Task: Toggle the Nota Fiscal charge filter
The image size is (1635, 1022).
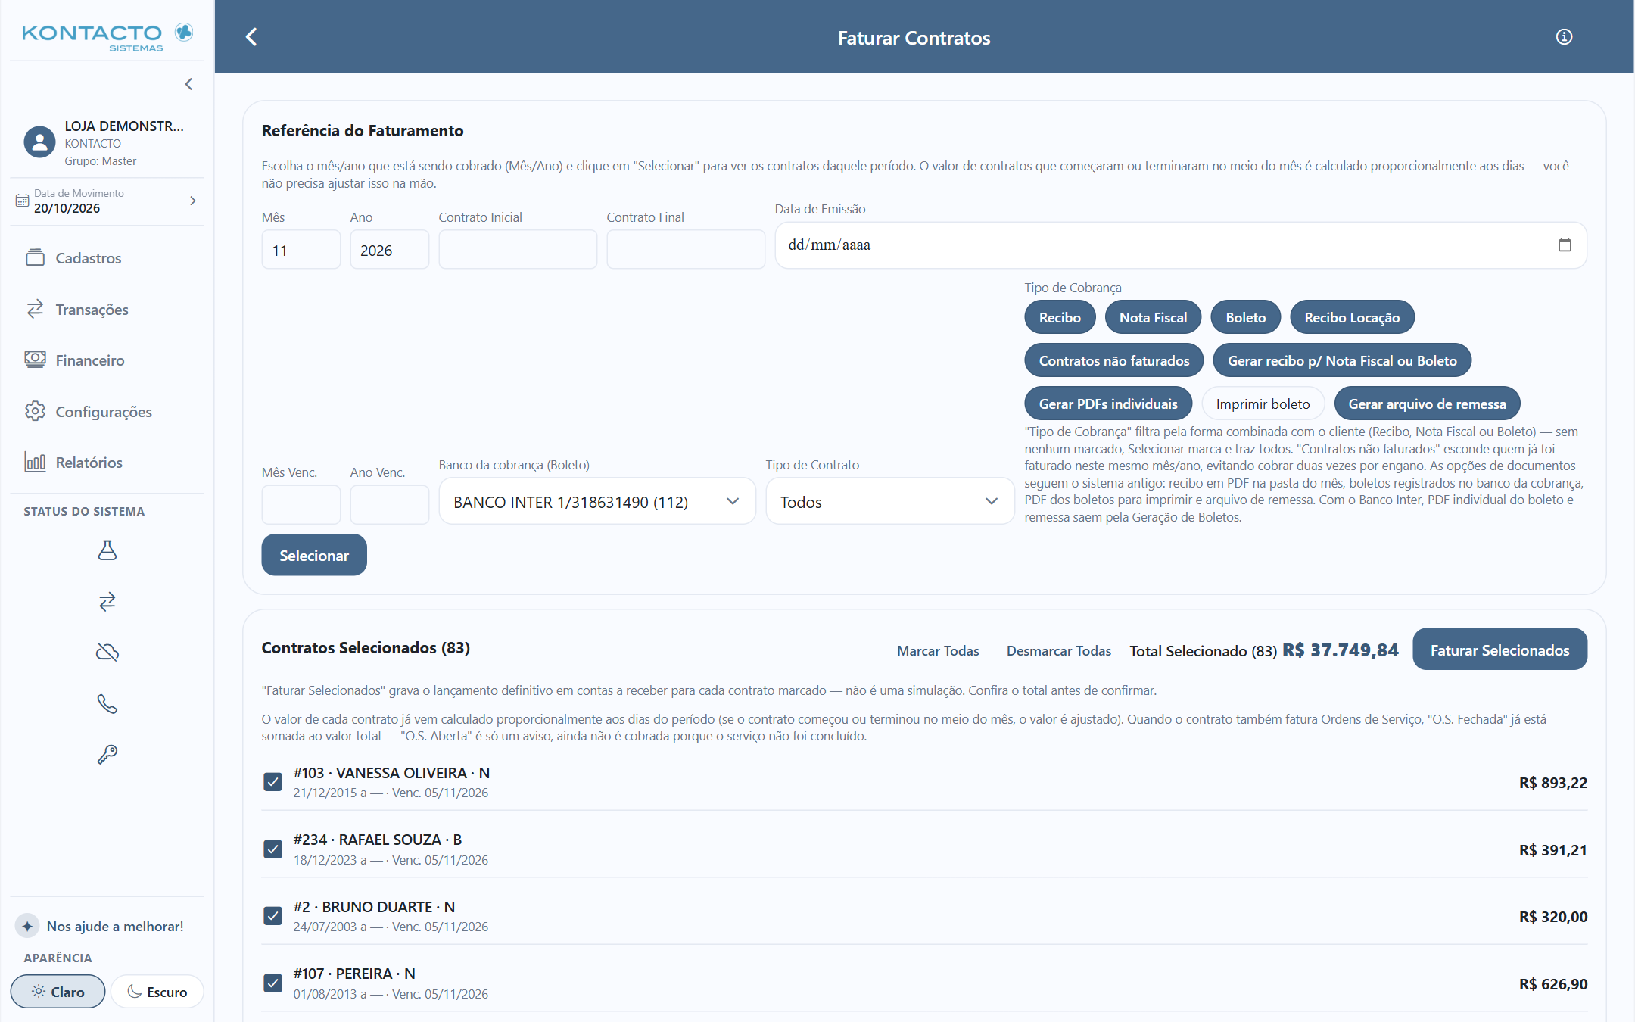Action: coord(1153,317)
